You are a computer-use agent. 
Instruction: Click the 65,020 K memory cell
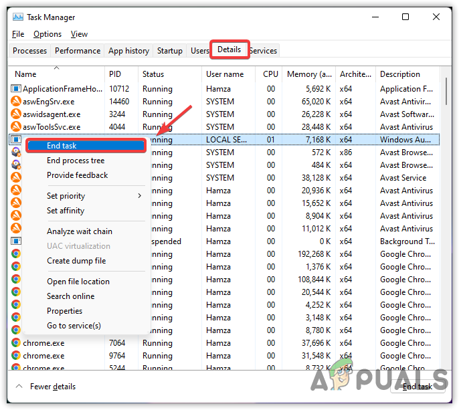(316, 102)
